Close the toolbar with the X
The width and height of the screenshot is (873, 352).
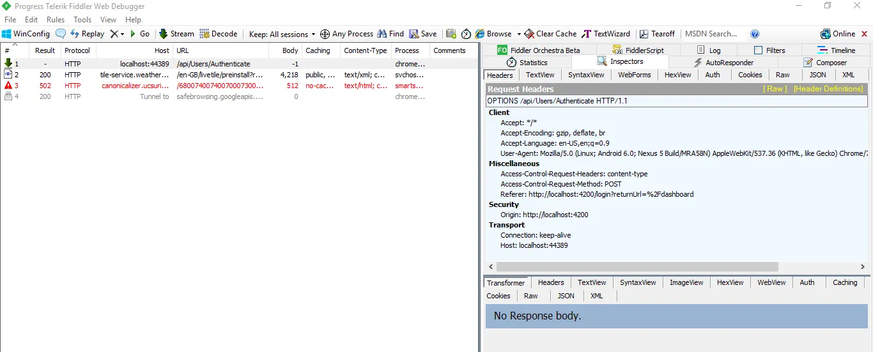click(x=865, y=34)
